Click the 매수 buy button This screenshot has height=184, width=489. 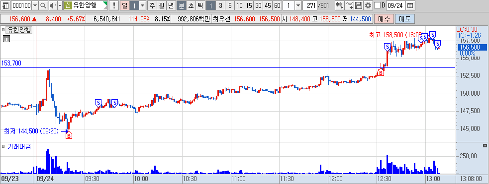coord(384,19)
